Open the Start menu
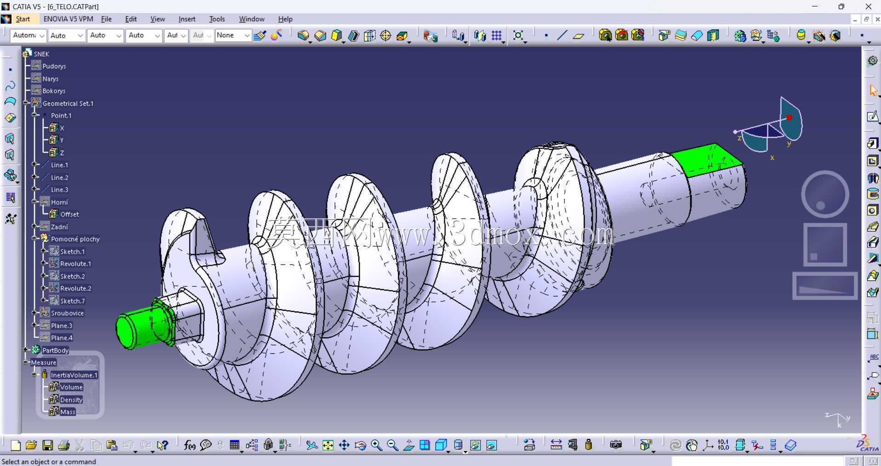Viewport: 881px width, 466px height. pyautogui.click(x=23, y=19)
